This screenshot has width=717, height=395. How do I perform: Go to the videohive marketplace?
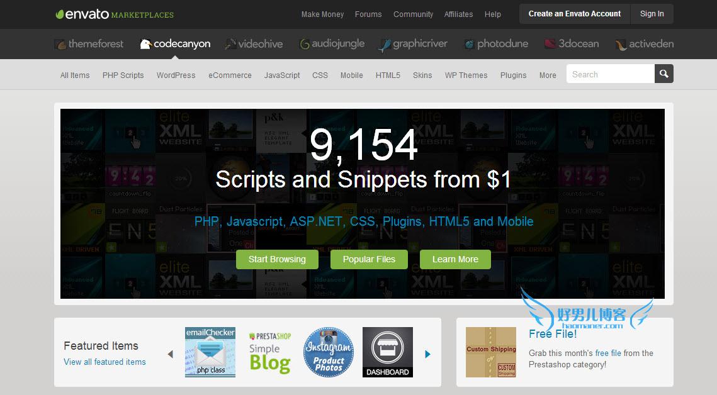click(x=254, y=44)
